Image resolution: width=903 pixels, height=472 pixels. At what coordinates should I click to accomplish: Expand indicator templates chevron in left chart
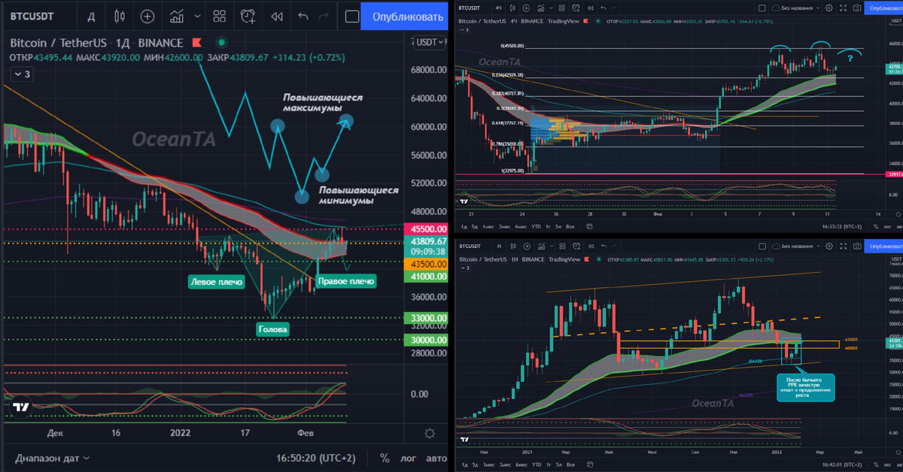click(199, 16)
